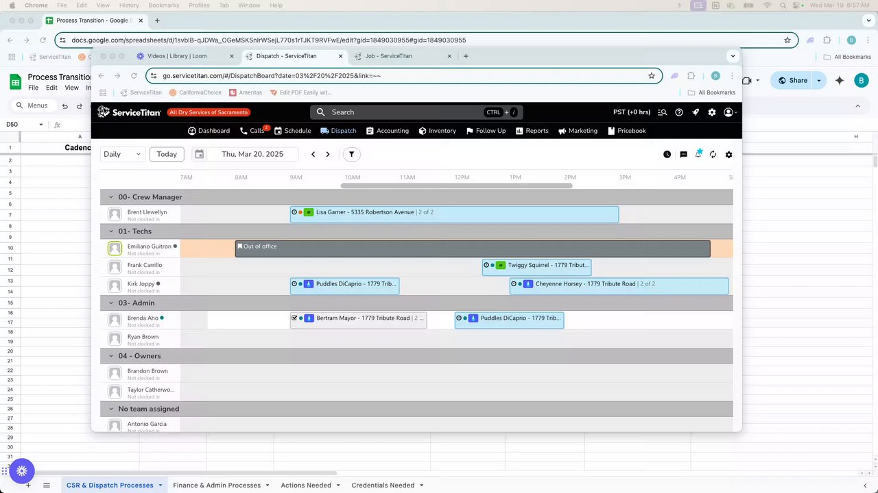Open the Daily view dropdown

tap(123, 154)
